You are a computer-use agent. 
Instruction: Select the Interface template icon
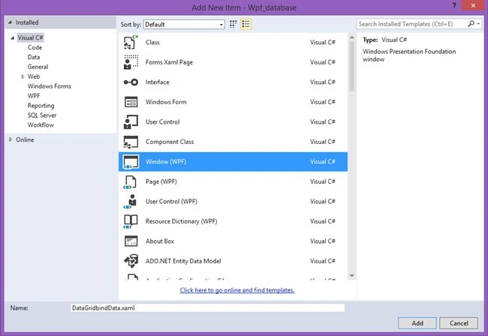point(131,82)
